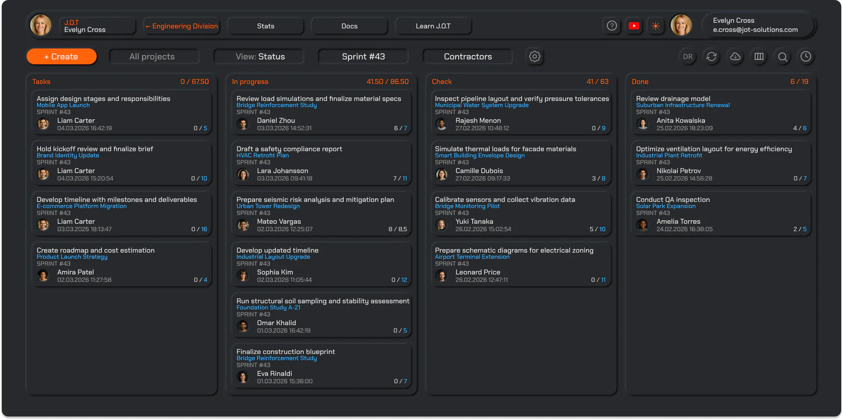Click Leonard Price's avatar
Viewport: 843px width, 420px height.
click(442, 276)
